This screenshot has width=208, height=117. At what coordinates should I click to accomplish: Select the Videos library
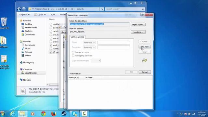click(26, 56)
